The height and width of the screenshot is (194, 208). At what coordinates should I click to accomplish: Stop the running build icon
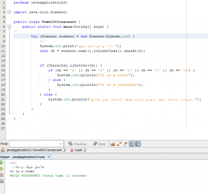point(2,175)
